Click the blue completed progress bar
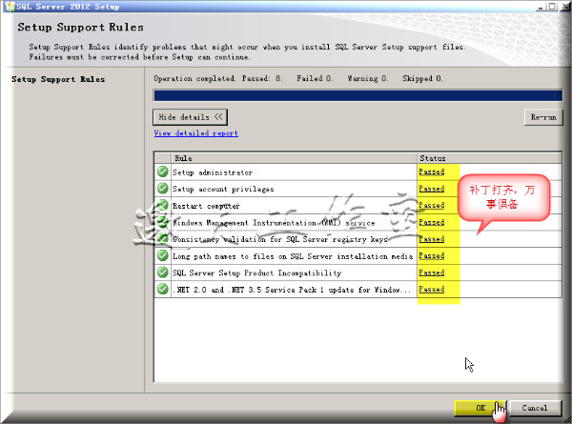The height and width of the screenshot is (424, 572). [357, 95]
